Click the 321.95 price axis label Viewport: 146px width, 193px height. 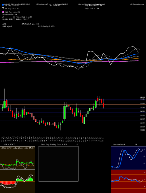click(x=143, y=119)
